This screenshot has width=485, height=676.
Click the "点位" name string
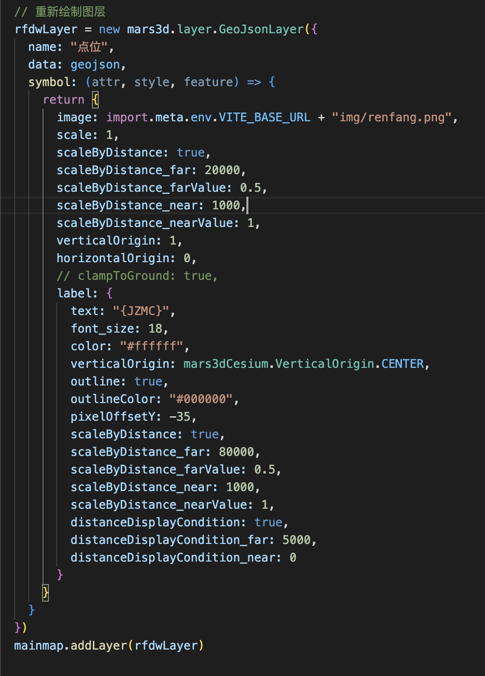click(x=89, y=47)
